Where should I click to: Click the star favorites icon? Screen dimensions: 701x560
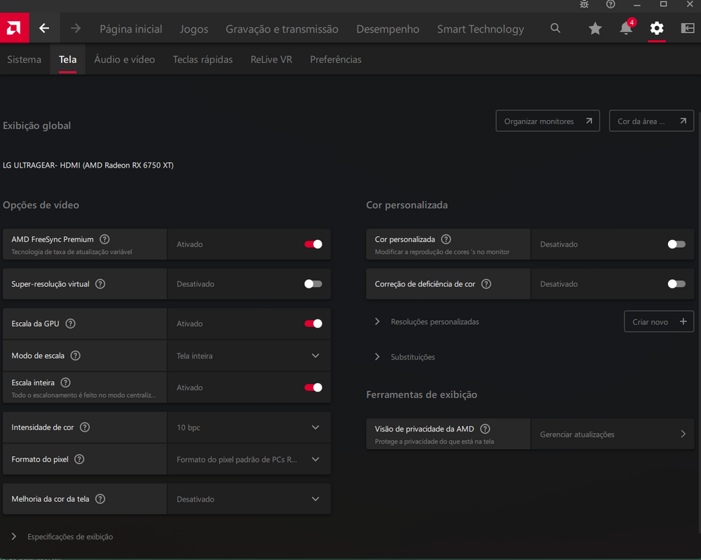594,29
